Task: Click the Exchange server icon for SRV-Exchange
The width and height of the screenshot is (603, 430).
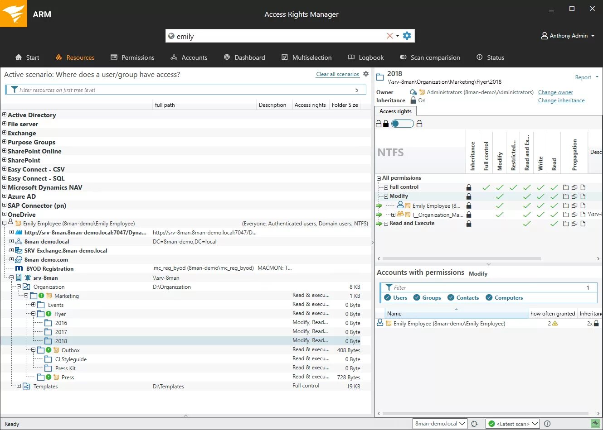Action: tap(19, 250)
